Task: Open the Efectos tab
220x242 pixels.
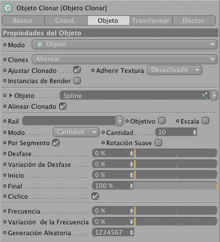Action: [194, 20]
